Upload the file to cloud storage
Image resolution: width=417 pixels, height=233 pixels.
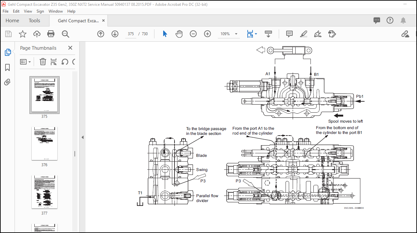coord(37,34)
